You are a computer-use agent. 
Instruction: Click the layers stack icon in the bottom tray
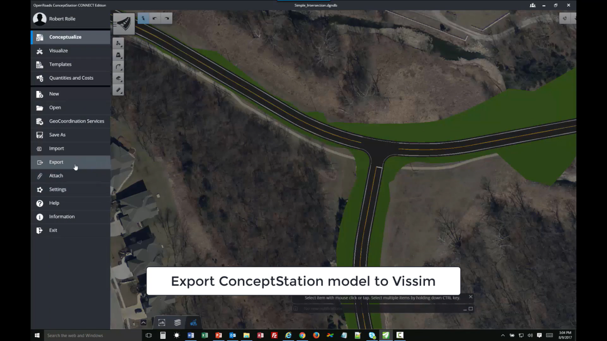177,323
